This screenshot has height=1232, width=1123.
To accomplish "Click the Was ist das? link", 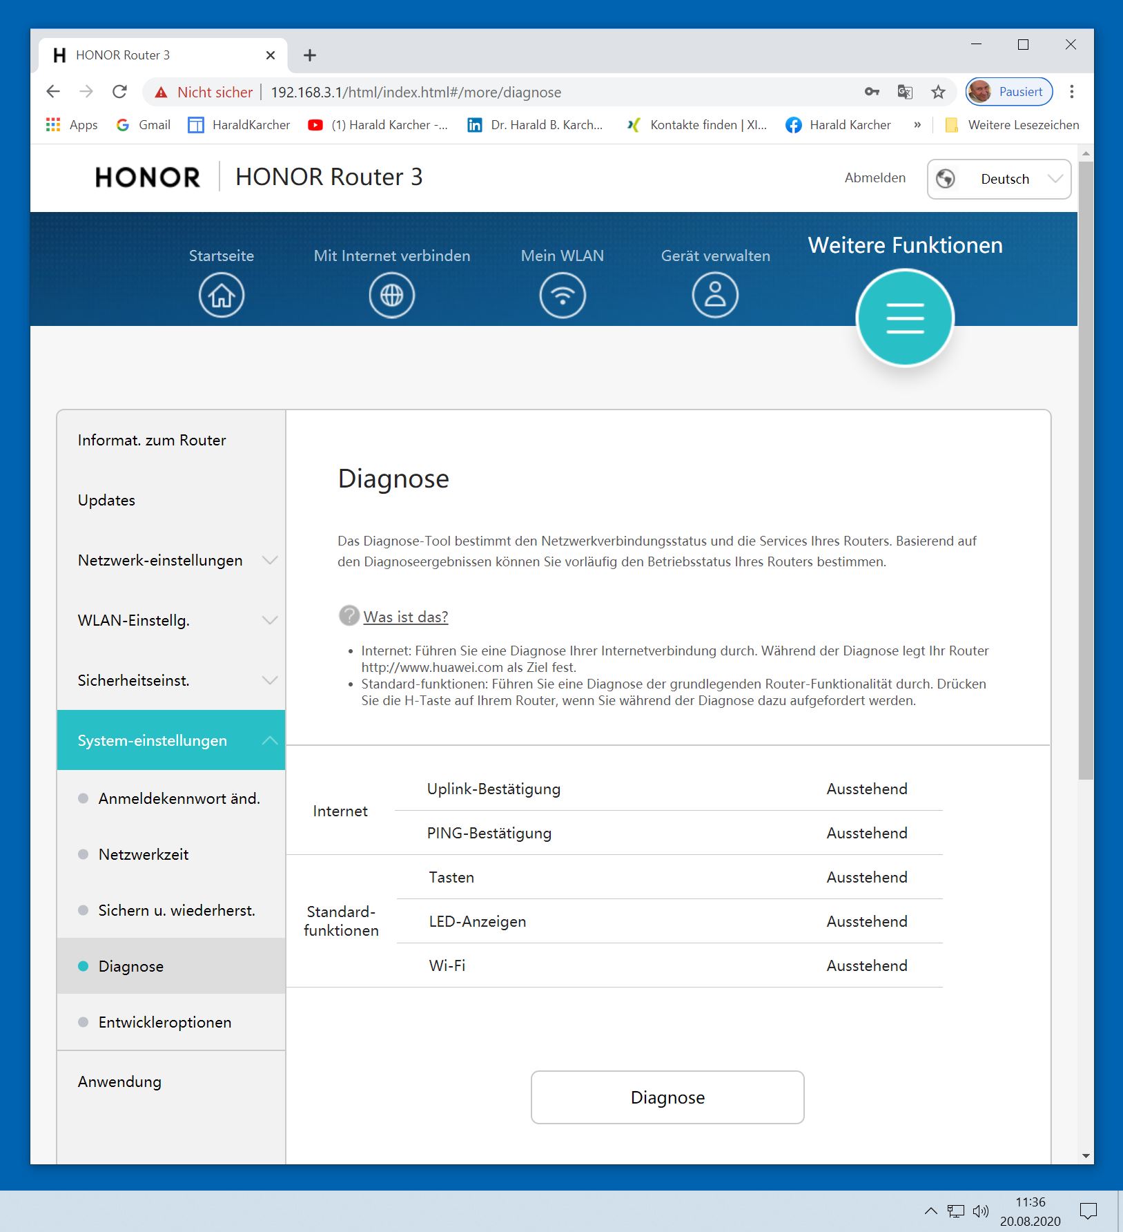I will pos(406,617).
